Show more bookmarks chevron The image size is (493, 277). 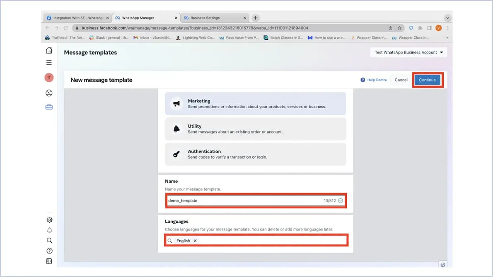pos(447,38)
